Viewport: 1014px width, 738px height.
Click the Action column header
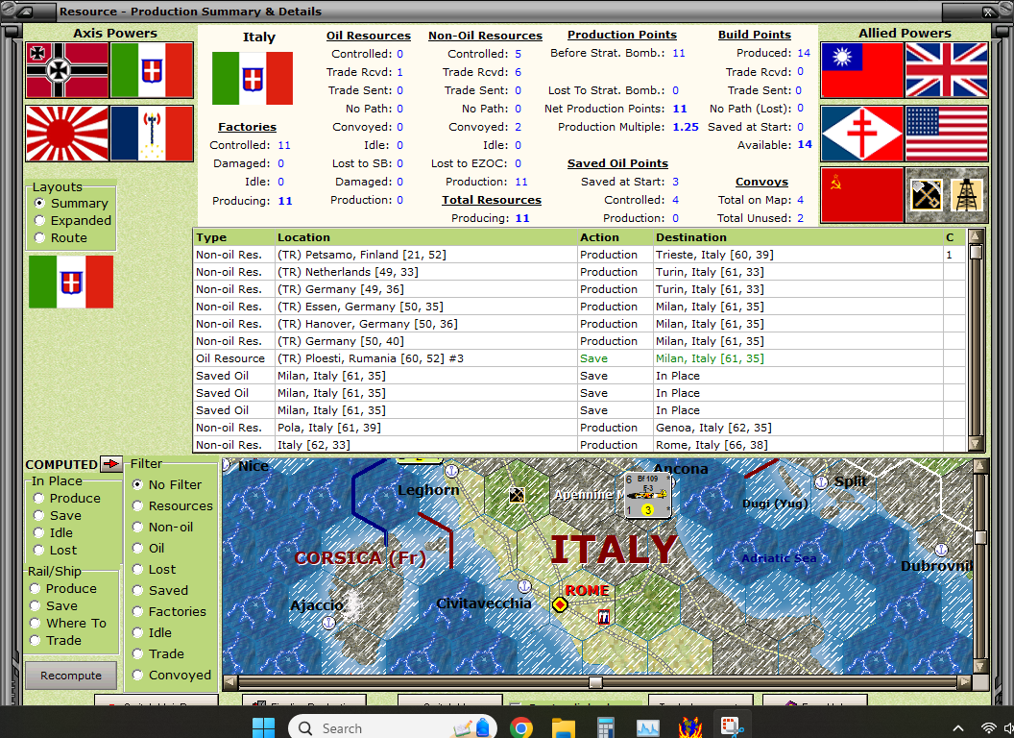pyautogui.click(x=615, y=237)
